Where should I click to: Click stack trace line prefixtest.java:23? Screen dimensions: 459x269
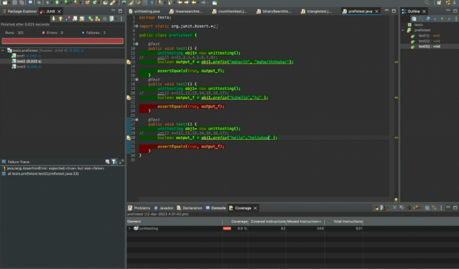[42, 174]
